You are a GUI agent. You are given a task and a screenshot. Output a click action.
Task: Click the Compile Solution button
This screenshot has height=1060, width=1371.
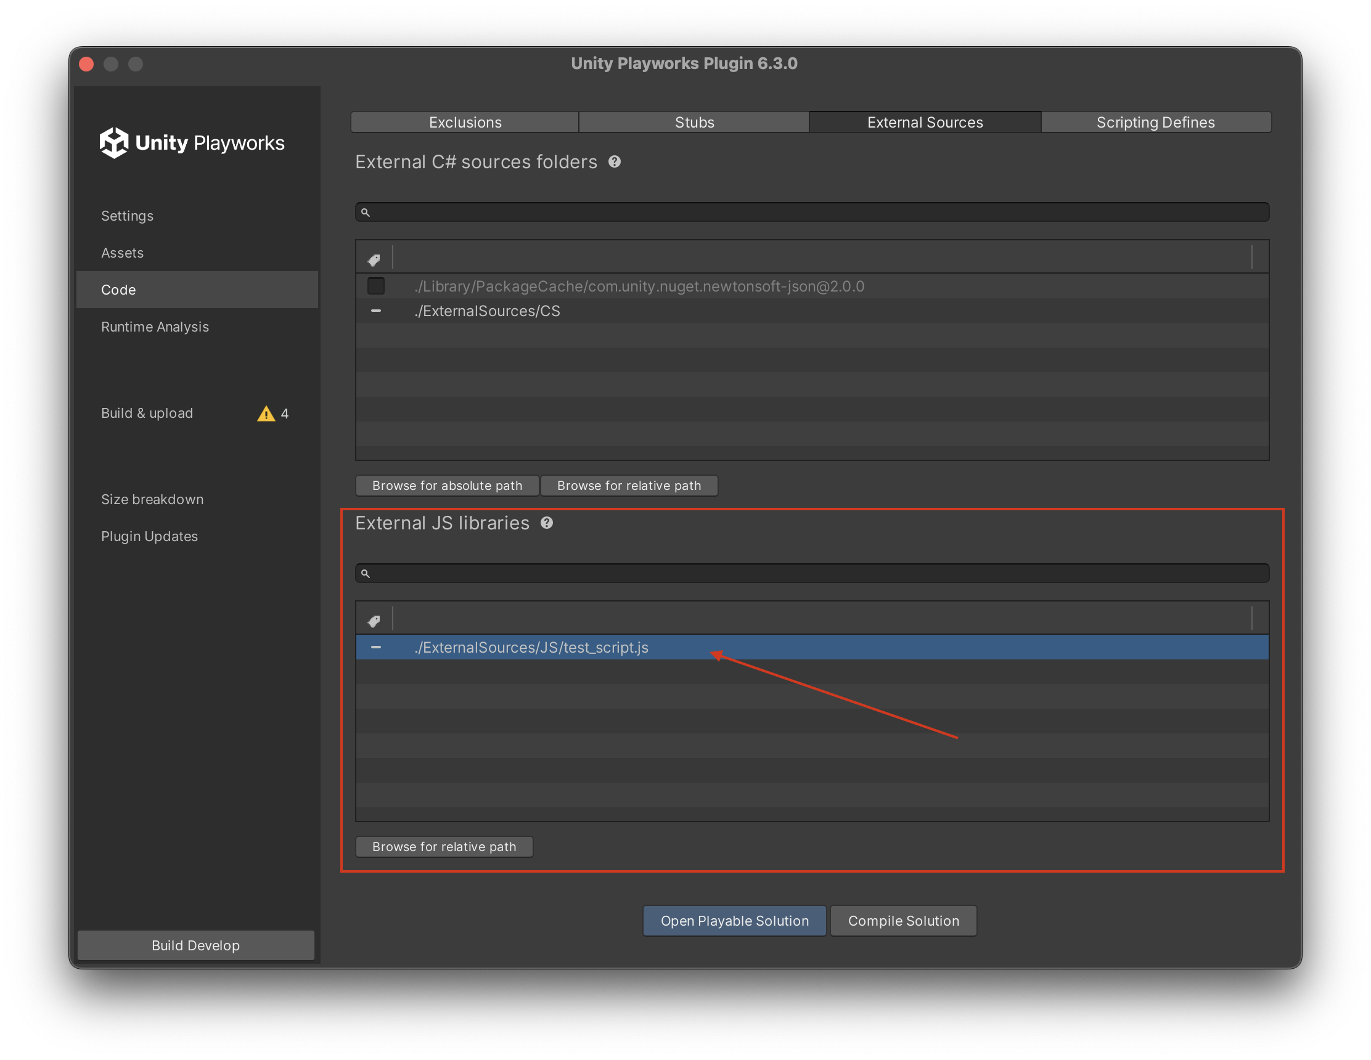[x=903, y=921]
